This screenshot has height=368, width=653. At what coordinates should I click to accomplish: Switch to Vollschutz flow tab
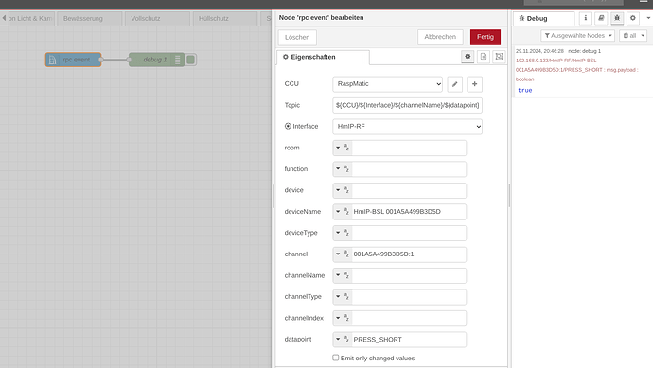[157, 19]
